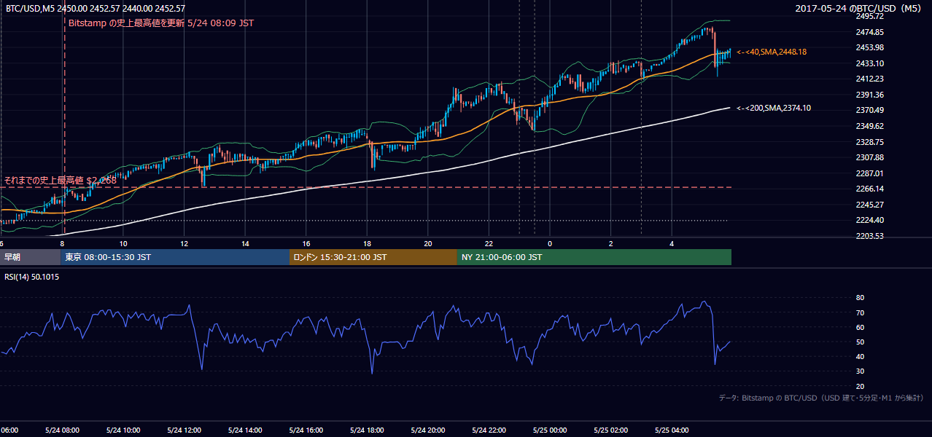The height and width of the screenshot is (437, 932).
Task: Select the '5/24 16:00' time axis label
Action: tap(306, 430)
